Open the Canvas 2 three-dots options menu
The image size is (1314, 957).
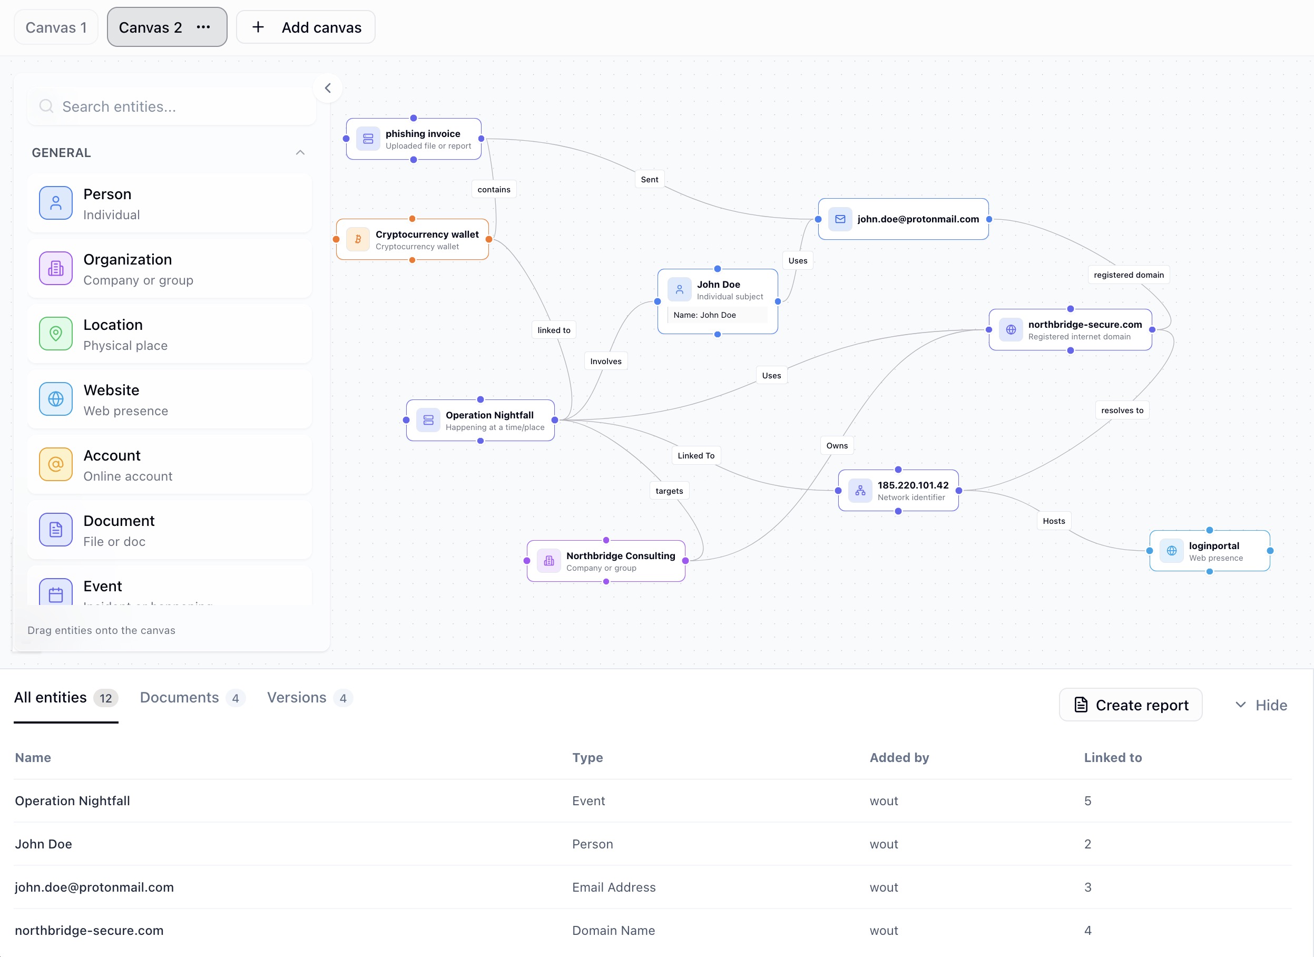pos(203,27)
